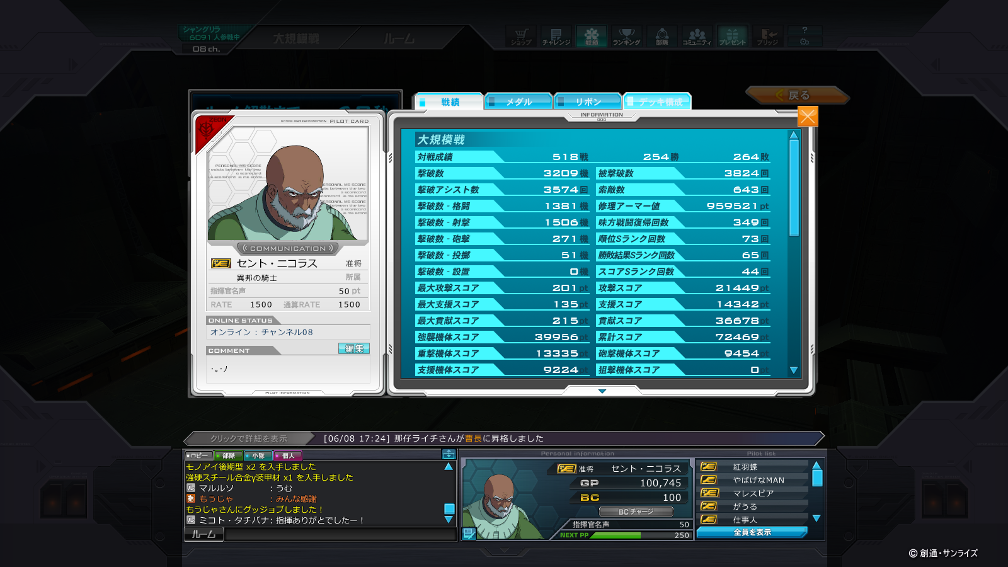Viewport: 1008px width, 567px height.
Task: Open help via the question mark icon
Action: coord(805,30)
